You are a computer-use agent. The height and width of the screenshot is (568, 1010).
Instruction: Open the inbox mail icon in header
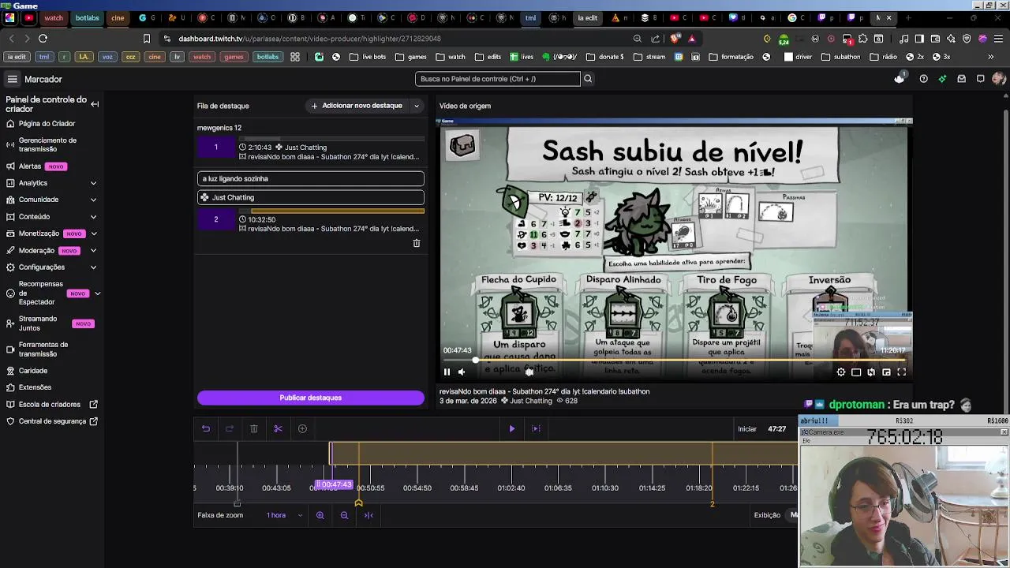pyautogui.click(x=961, y=79)
